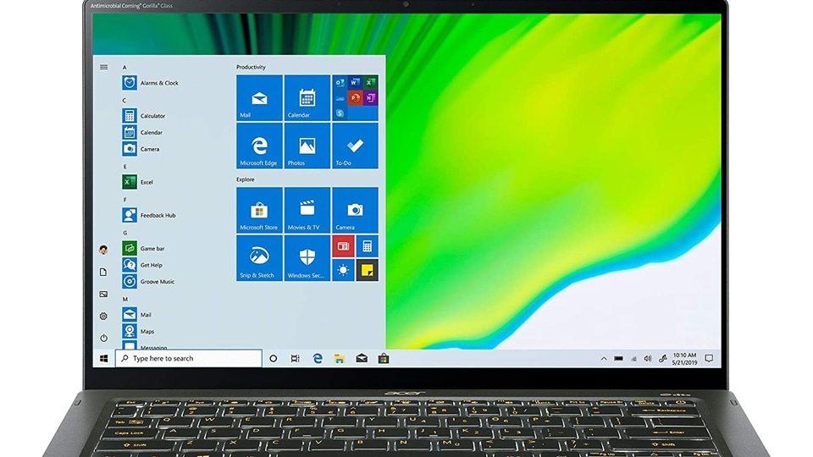Open Mail in the app list
Screen dimensions: 813x457
137,315
